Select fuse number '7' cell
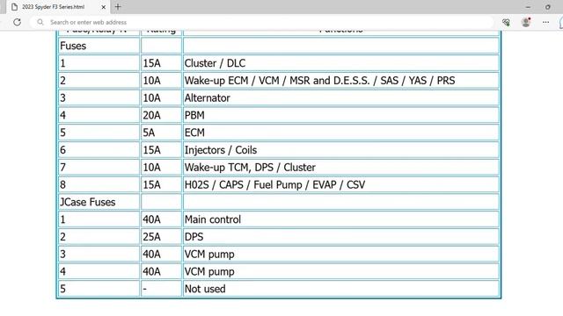The height and width of the screenshot is (316, 563). 99,168
